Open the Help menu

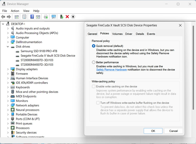pyautogui.click(x=36, y=11)
